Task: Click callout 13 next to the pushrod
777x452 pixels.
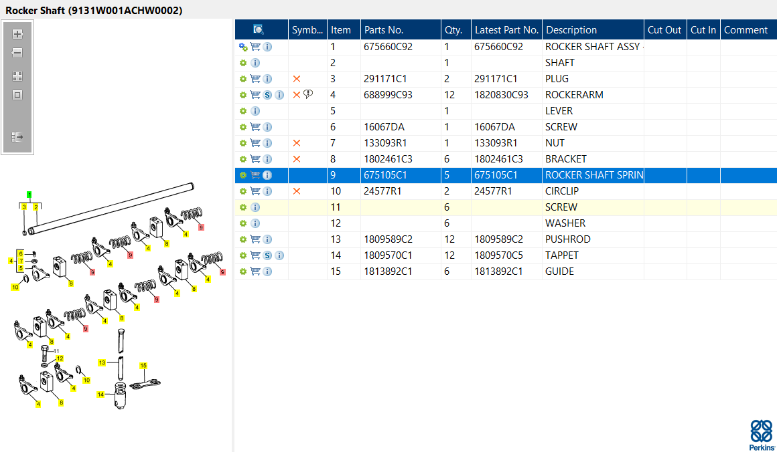Action: point(102,363)
